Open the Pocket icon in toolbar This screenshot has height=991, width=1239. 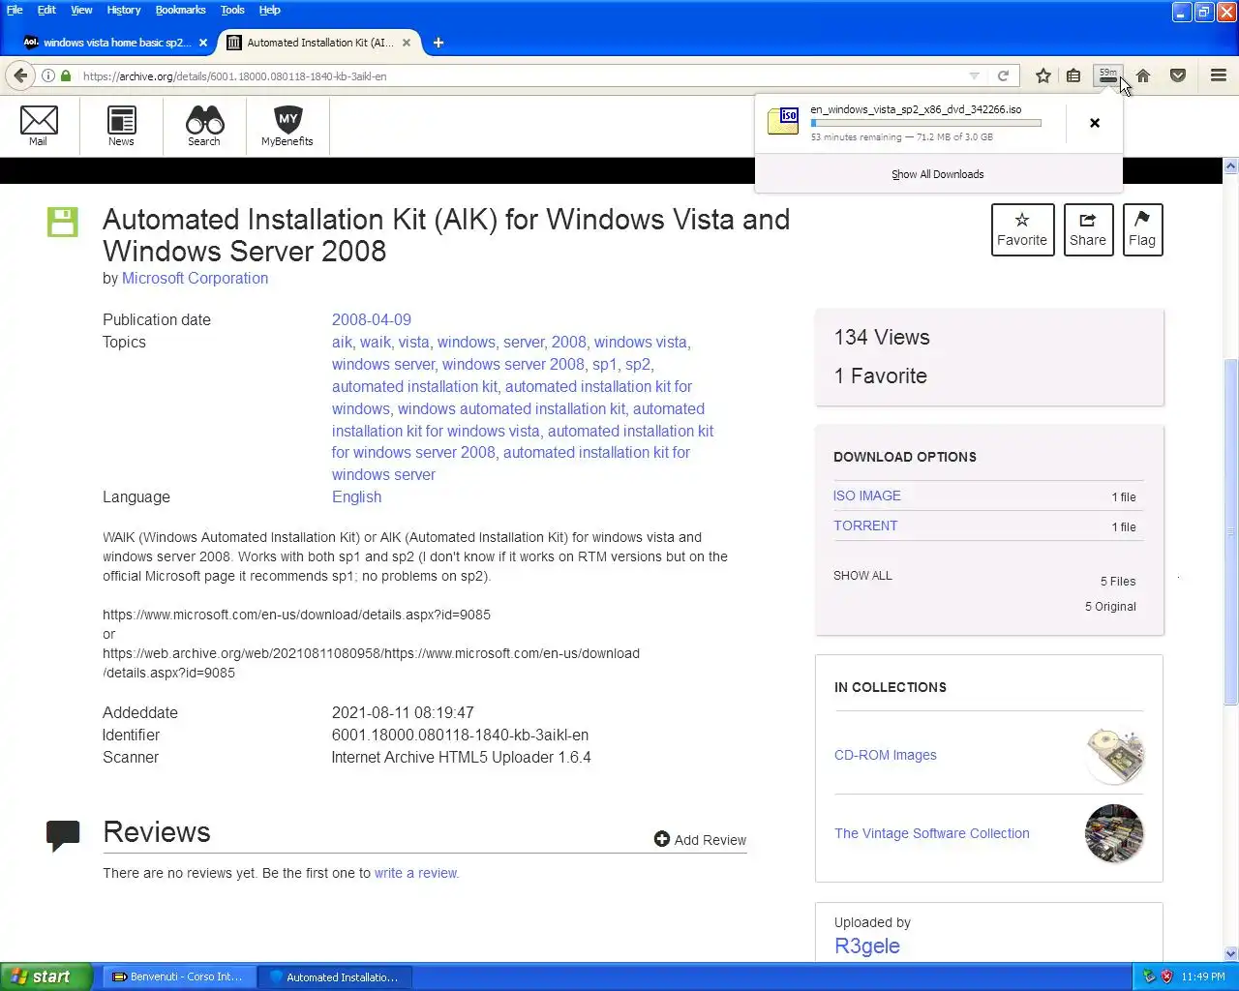click(1178, 75)
